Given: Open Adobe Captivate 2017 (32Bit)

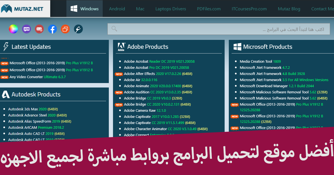Looking at the screenshot, I should coord(157,117).
